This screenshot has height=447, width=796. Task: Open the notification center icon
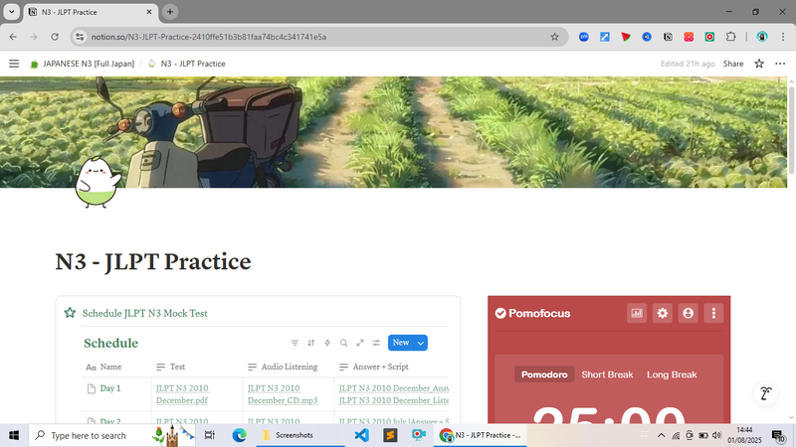tap(778, 435)
